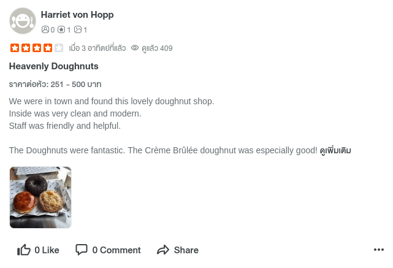Click the reviewer's review count star icon
393x268 pixels.
tap(61, 29)
